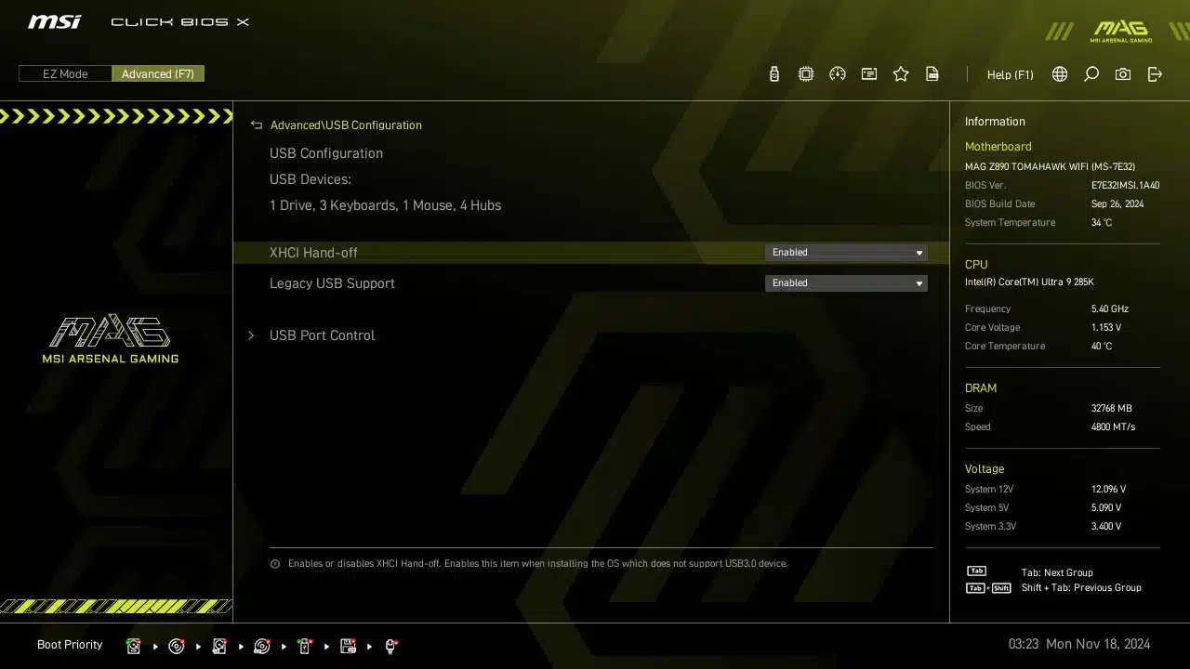Click the System Temperature value 34 °C
Screen dimensions: 1190x669
[x=1102, y=223]
